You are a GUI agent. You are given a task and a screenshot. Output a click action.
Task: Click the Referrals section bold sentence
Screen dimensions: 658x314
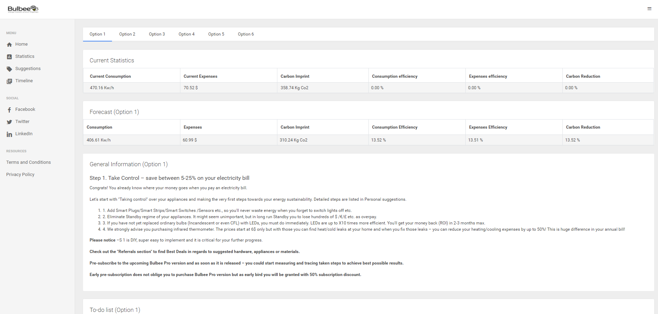[x=195, y=252]
